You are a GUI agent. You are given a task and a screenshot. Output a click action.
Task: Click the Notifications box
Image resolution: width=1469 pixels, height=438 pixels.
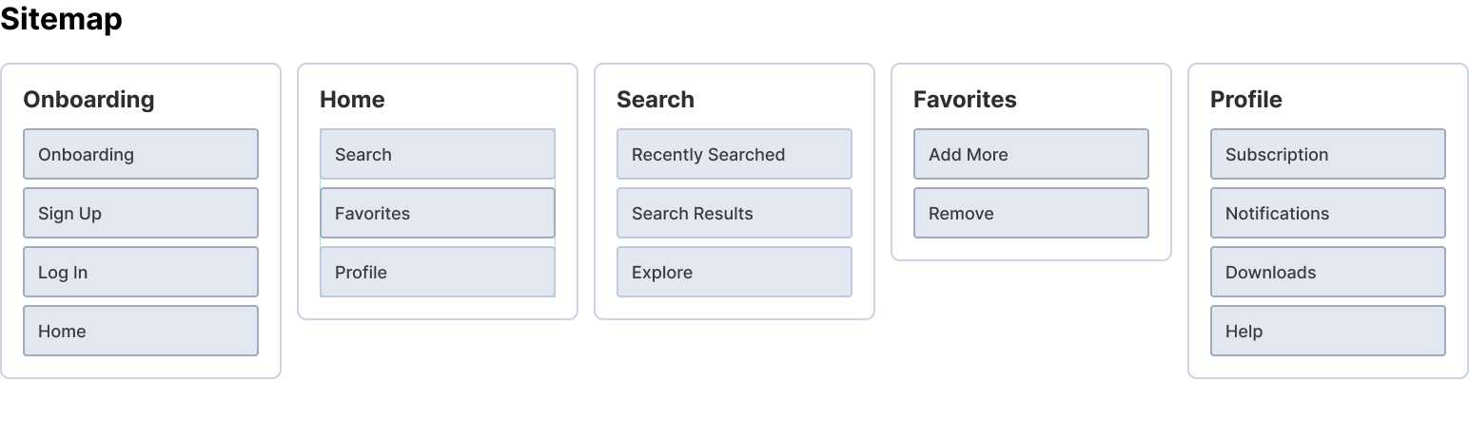point(1327,213)
